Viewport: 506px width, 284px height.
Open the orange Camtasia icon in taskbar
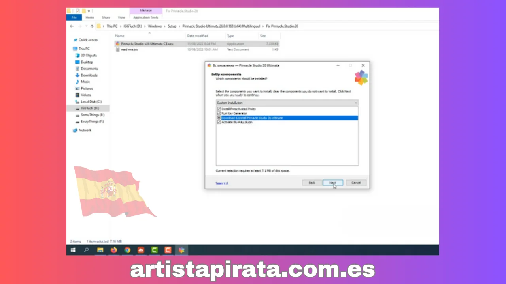168,250
